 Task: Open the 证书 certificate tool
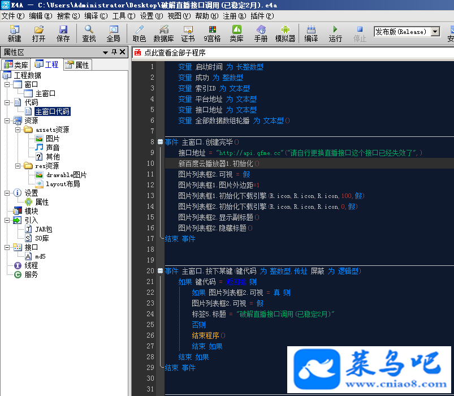coord(188,33)
